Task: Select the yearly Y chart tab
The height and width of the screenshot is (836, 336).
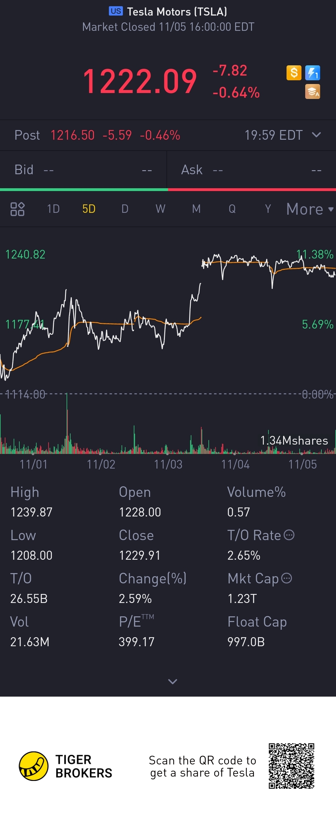Action: [x=268, y=209]
